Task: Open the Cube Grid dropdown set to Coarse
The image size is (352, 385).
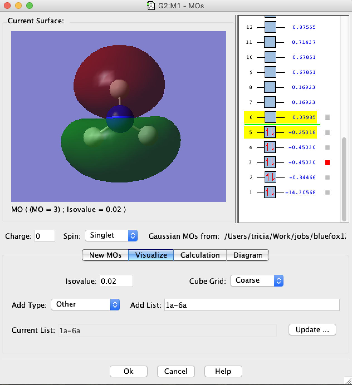Action: [256, 280]
